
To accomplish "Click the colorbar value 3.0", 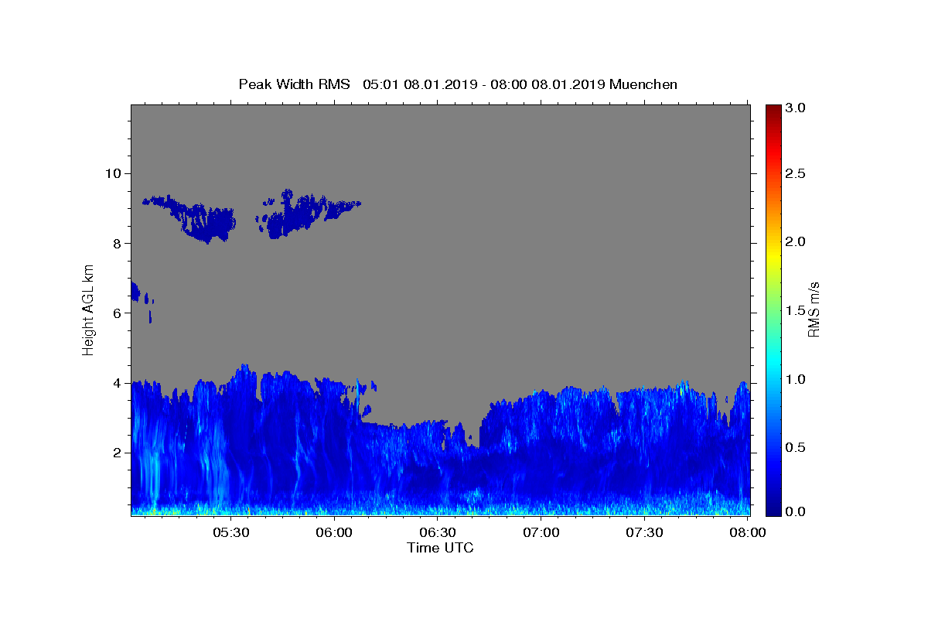I will point(797,108).
